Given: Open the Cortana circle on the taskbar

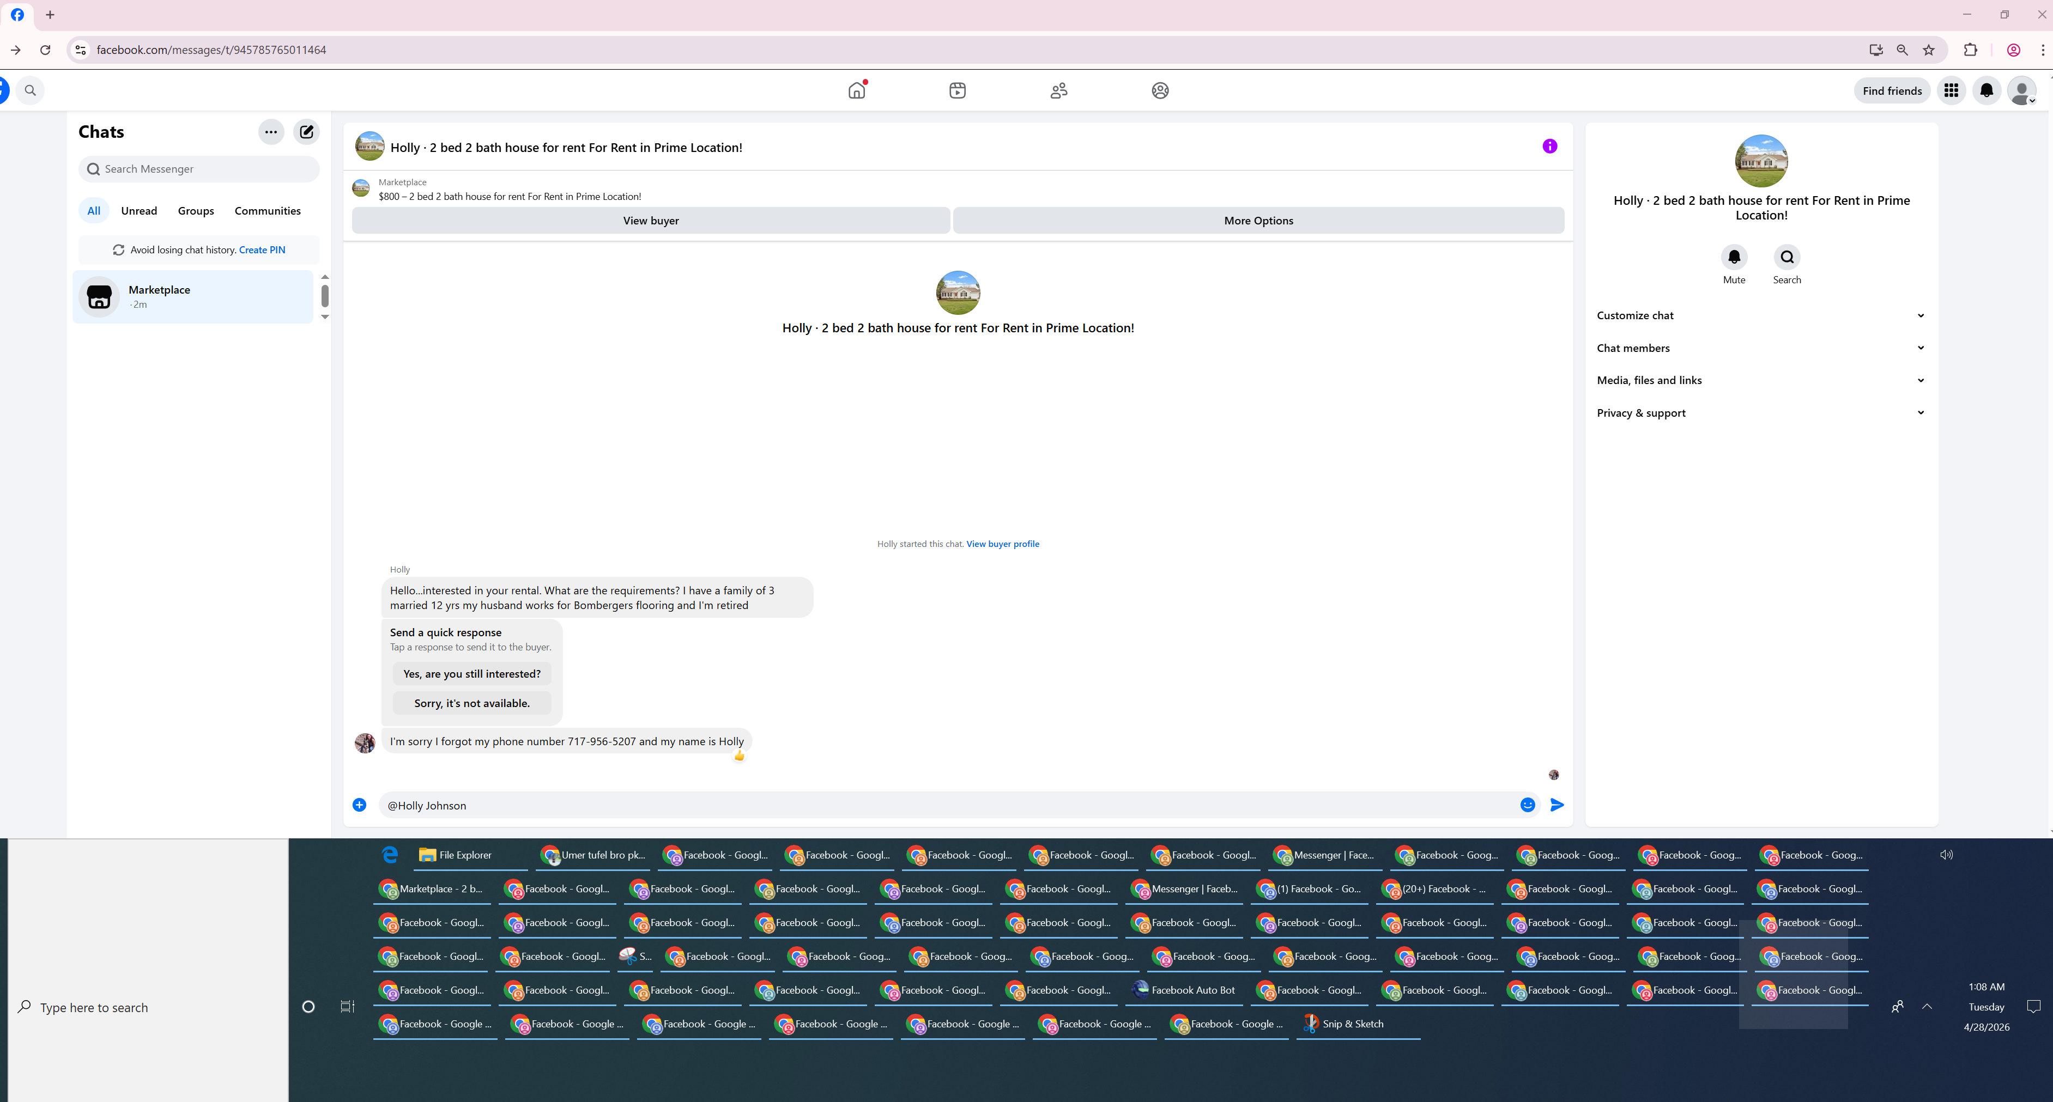Looking at the screenshot, I should point(308,1006).
